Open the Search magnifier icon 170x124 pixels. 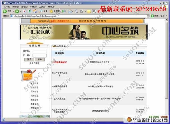[x=41, y=11]
